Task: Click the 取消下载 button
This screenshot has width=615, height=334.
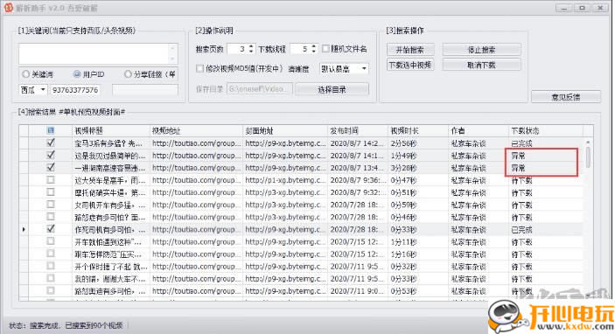Action: (x=482, y=65)
